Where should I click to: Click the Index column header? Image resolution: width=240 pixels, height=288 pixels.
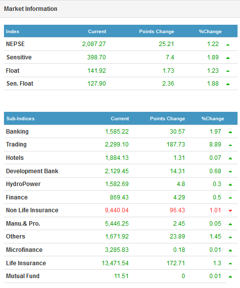pos(12,31)
